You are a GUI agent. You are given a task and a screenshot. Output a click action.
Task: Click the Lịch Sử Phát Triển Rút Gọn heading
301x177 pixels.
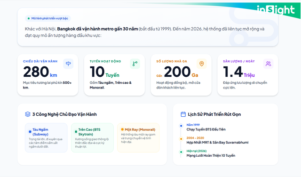pyautogui.click(x=214, y=114)
